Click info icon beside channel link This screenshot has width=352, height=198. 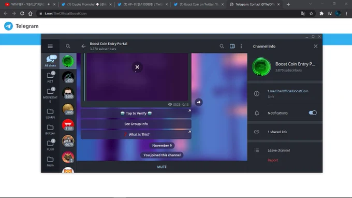point(257,93)
